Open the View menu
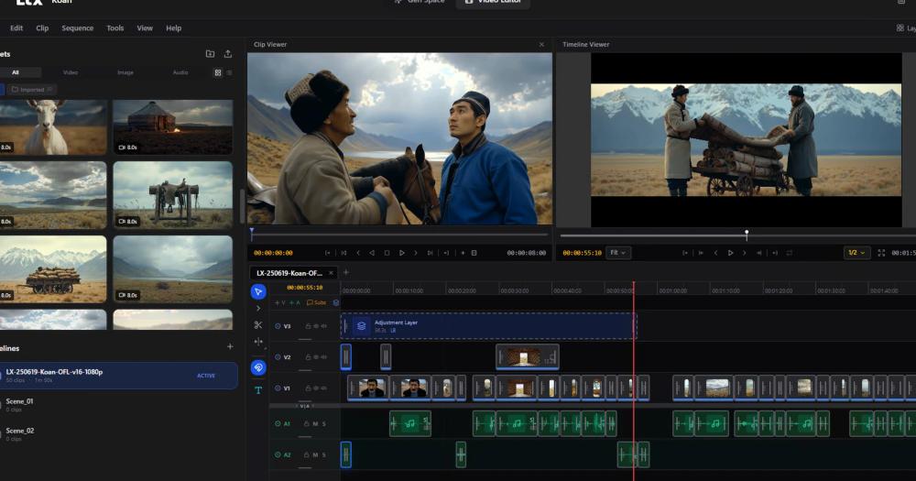 coord(145,28)
